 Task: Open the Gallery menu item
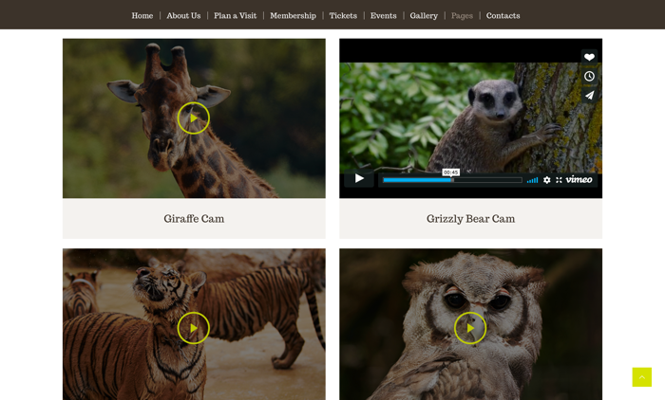(424, 16)
